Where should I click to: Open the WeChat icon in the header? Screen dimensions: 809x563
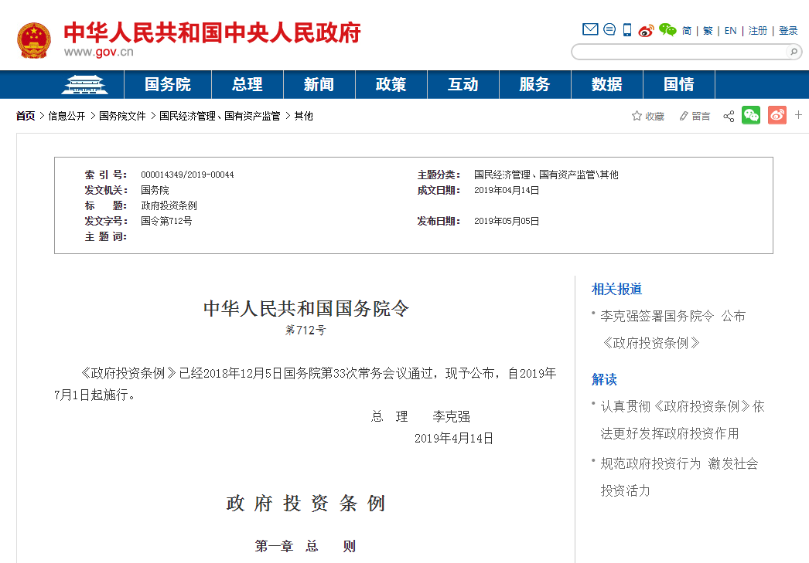pyautogui.click(x=667, y=29)
